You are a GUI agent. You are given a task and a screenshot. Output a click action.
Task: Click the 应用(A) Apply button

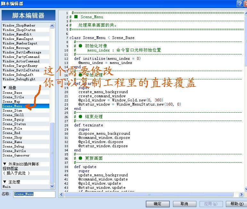211,204
